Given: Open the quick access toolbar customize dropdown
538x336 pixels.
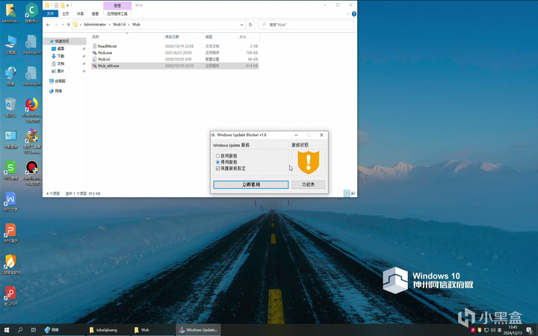Looking at the screenshot, I should 67,5.
